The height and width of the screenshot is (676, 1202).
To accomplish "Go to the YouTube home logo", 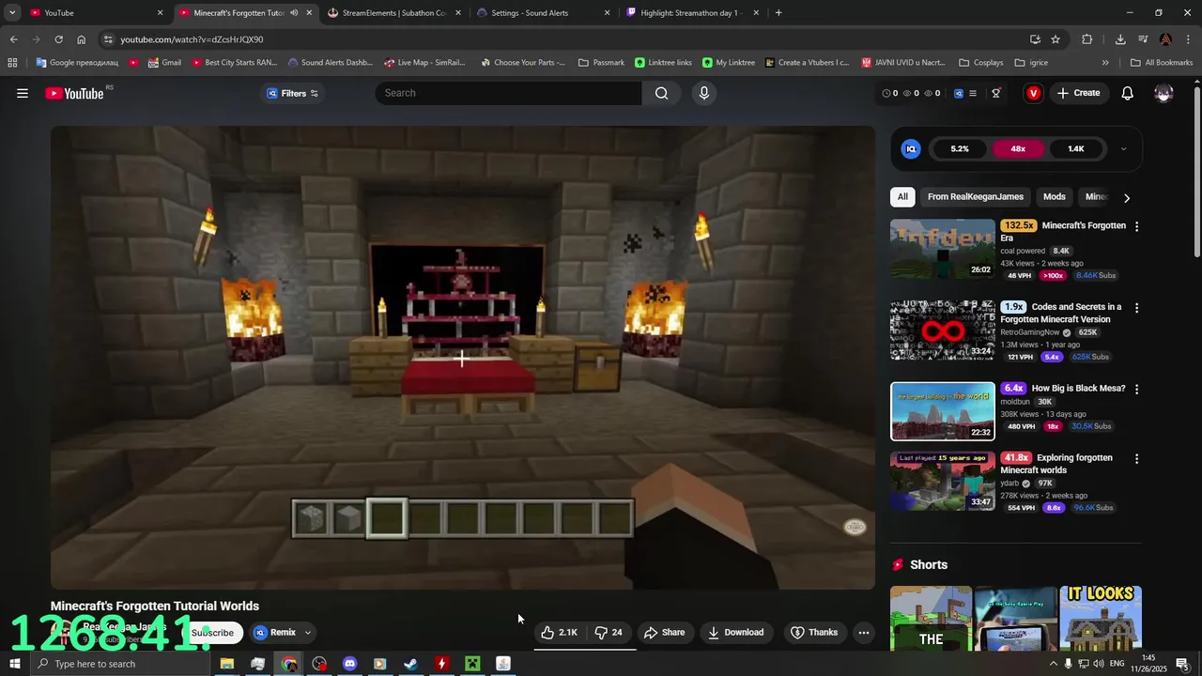I will (x=74, y=93).
